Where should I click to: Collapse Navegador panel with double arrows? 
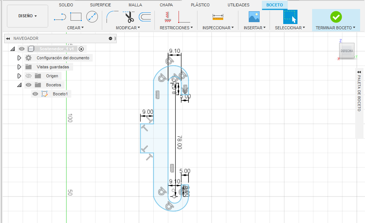(x=8, y=38)
